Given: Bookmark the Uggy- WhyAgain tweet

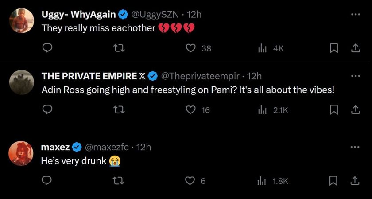Looking at the screenshot, I should click(x=334, y=48).
